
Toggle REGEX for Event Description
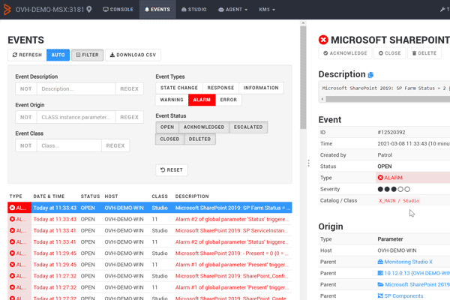130,88
